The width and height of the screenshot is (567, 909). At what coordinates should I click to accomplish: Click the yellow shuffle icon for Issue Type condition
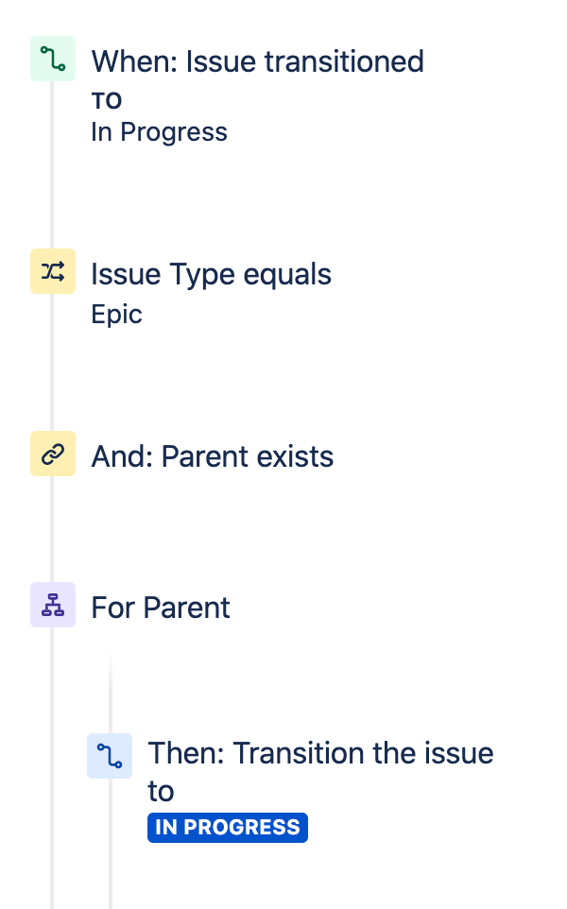coord(53,271)
